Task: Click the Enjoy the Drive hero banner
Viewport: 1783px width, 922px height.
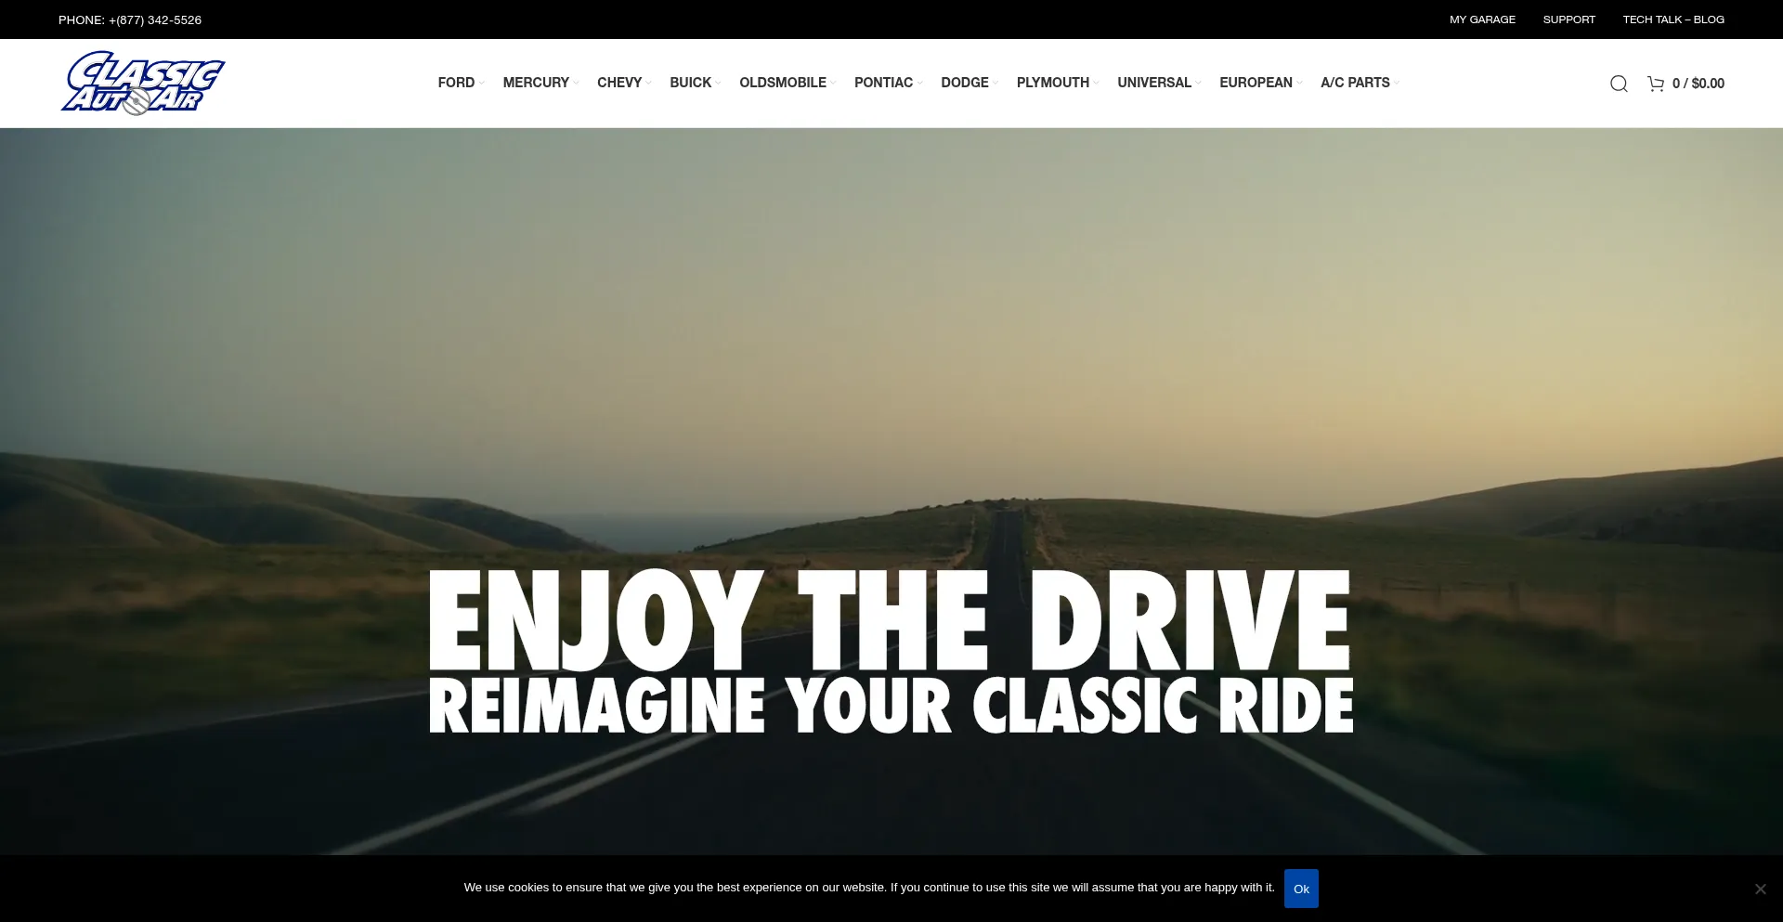Action: (891, 650)
